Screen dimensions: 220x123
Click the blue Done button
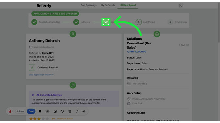click(31, 111)
